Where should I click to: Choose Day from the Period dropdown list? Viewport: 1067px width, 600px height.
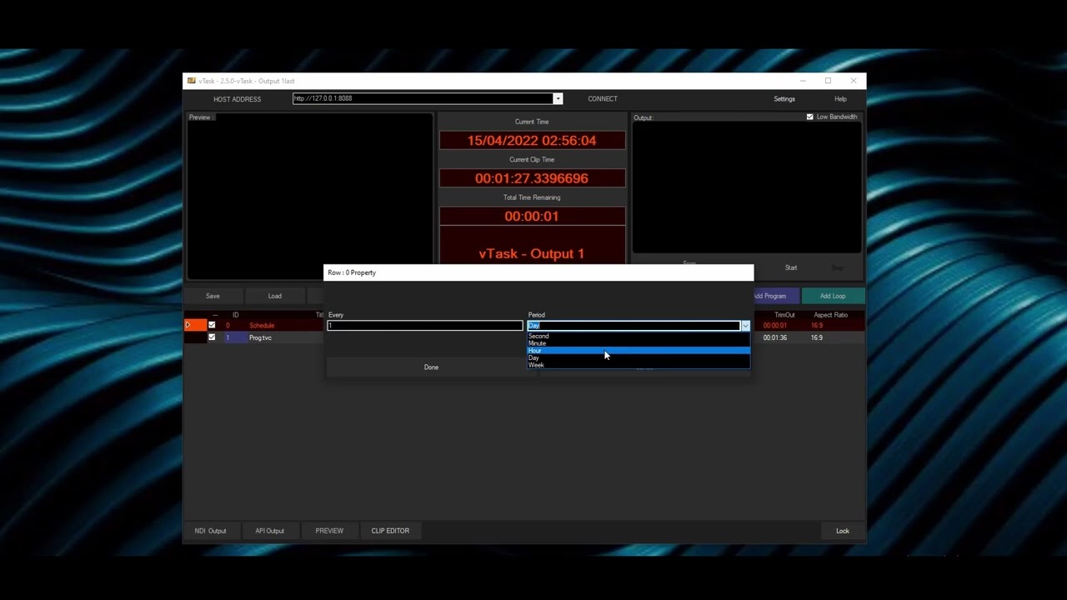[x=639, y=357]
